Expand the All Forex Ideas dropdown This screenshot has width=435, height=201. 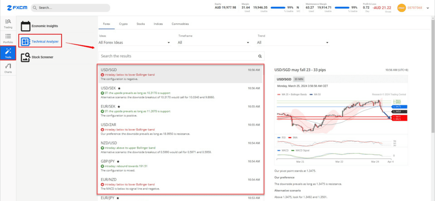tap(134, 43)
